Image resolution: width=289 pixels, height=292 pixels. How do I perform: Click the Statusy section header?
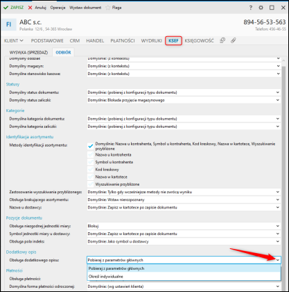12,84
